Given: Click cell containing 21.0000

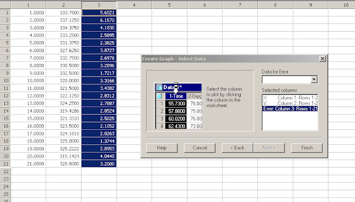Looking at the screenshot, I should 28,164.
